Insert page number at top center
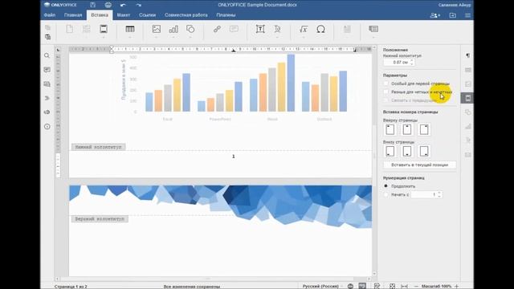Viewport: 514px width, 289px height. 407,130
